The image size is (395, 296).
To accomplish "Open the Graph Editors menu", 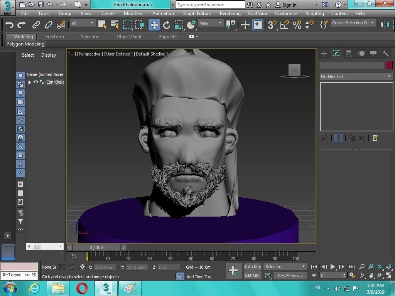I will [197, 13].
